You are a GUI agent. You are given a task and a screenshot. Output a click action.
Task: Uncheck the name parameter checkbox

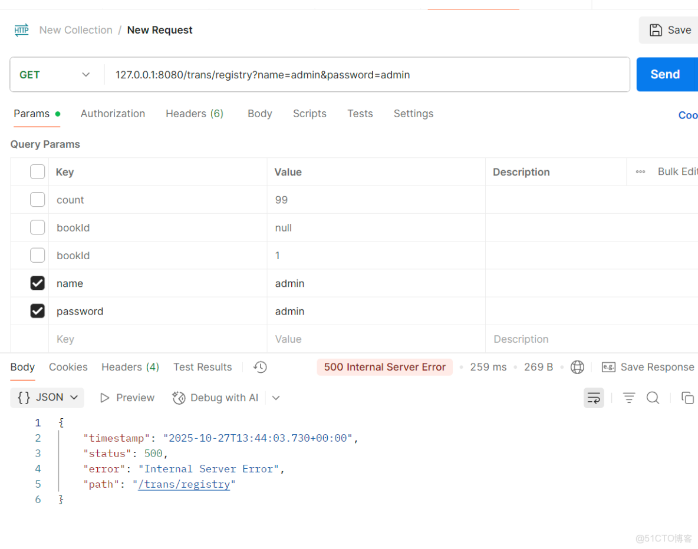37,283
